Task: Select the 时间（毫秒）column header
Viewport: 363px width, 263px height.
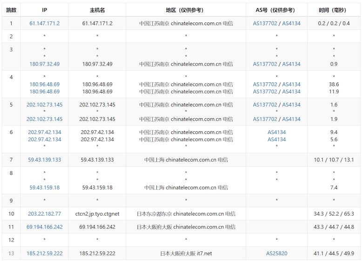Action: (x=334, y=10)
